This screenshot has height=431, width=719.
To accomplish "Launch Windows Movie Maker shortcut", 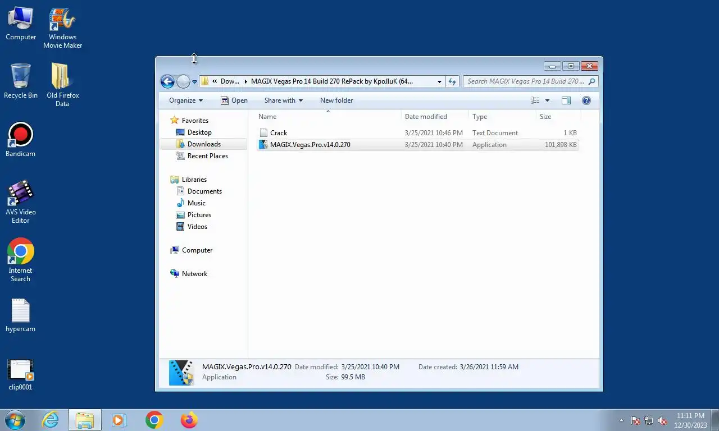I will [x=62, y=28].
